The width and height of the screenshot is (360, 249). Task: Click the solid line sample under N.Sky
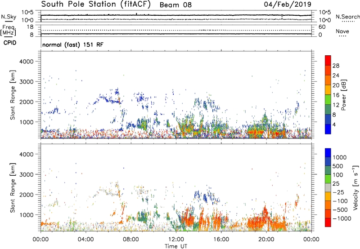click(9, 22)
